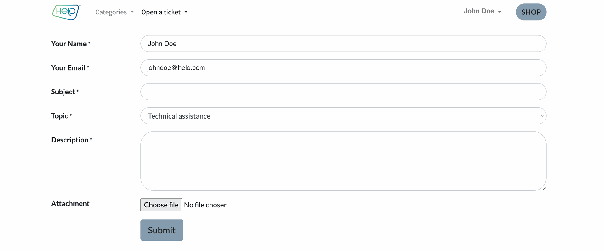The width and height of the screenshot is (604, 251).
Task: Open the John Doe account dropdown
Action: [479, 11]
